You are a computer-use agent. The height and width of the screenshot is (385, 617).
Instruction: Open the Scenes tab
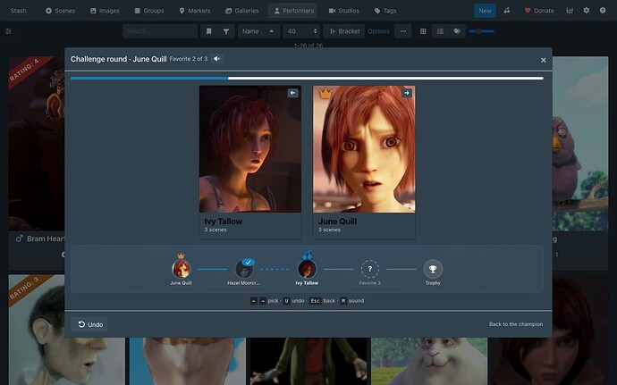point(60,11)
